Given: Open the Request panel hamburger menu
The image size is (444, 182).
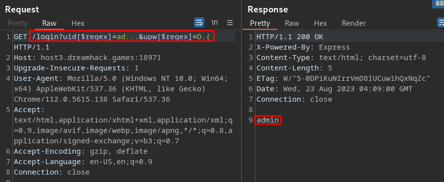Looking at the screenshot, I should coord(230,22).
